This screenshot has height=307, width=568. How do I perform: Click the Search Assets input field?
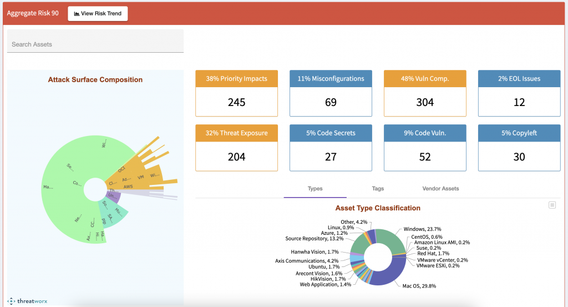click(95, 44)
